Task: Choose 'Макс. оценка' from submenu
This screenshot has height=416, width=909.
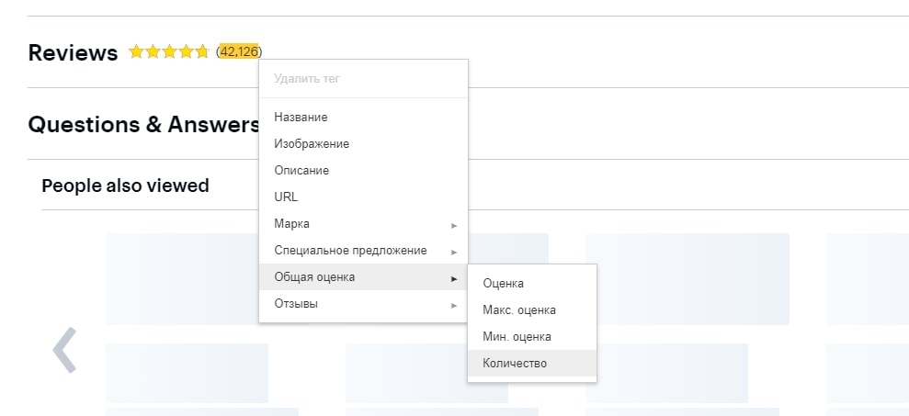Action: pos(519,310)
